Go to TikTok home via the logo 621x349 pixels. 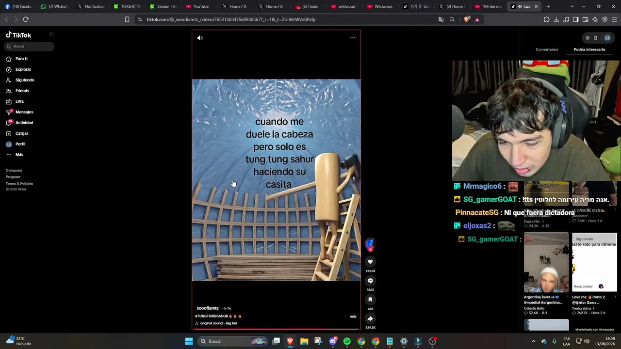point(18,35)
